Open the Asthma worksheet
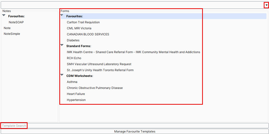 tap(72, 82)
